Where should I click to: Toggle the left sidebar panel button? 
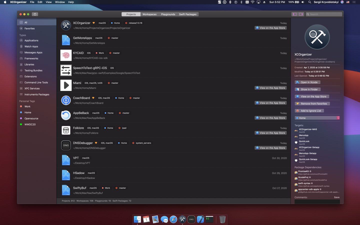pos(295,14)
